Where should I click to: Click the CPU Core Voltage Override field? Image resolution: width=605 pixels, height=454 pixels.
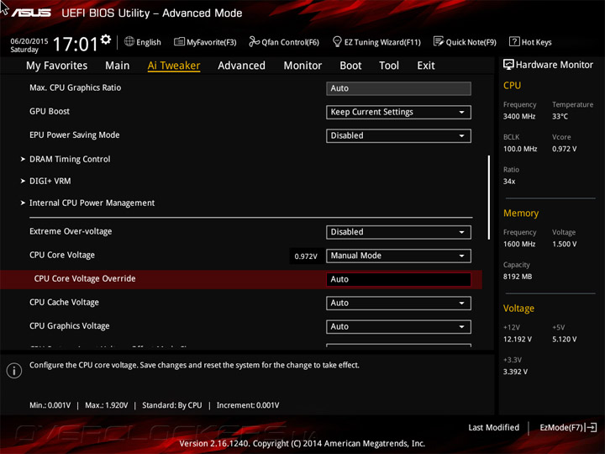point(398,279)
